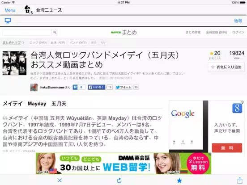Open the NAVER まとめ logo link
247x185 pixels.
coord(123,32)
